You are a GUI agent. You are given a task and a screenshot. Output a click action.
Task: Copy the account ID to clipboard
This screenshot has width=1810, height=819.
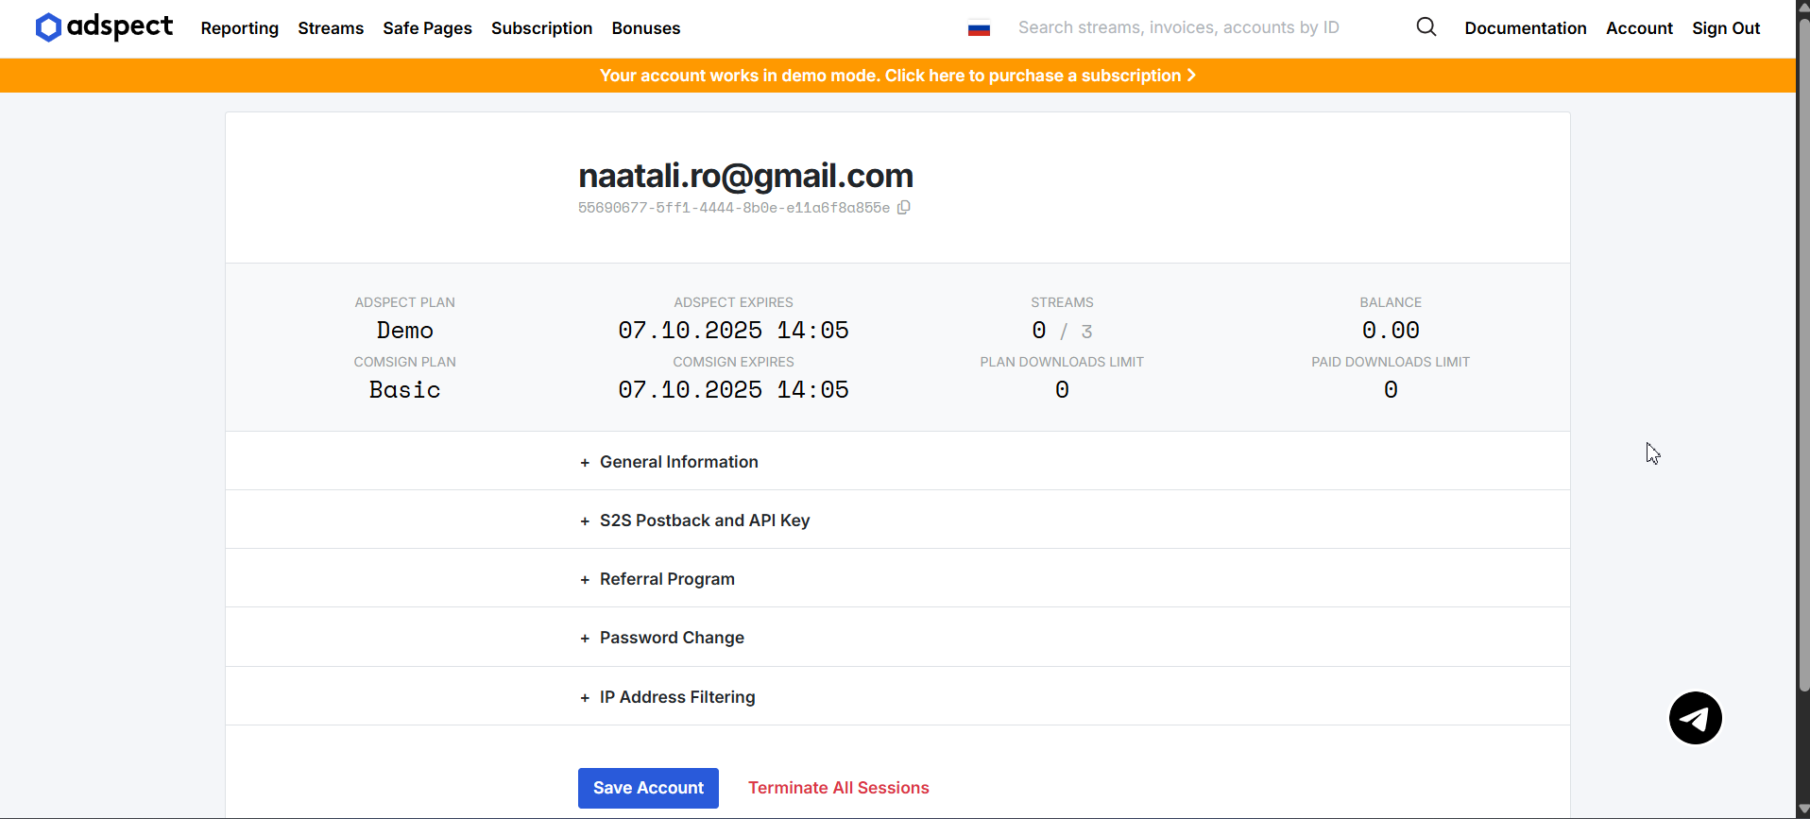(904, 208)
